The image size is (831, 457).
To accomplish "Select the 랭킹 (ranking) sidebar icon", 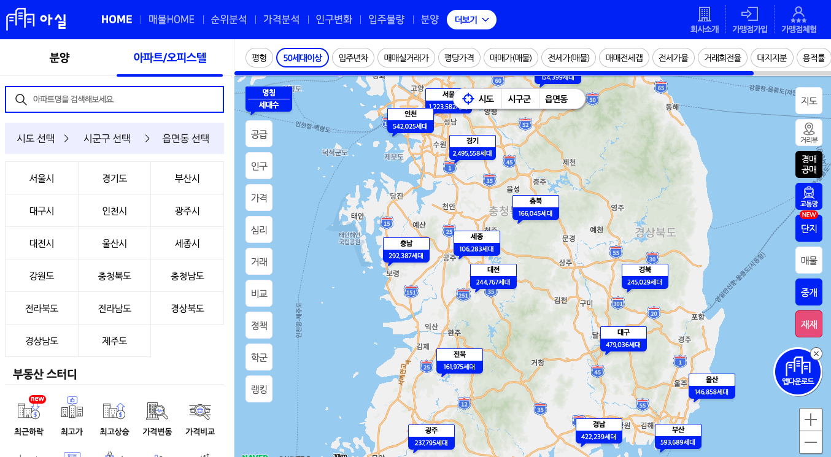I will pos(258,389).
